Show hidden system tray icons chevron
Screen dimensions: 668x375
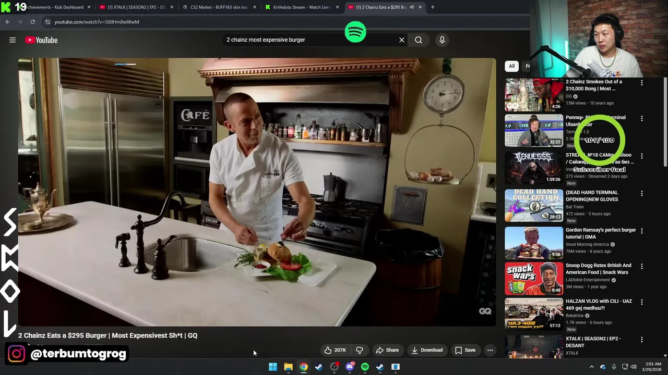coord(591,367)
